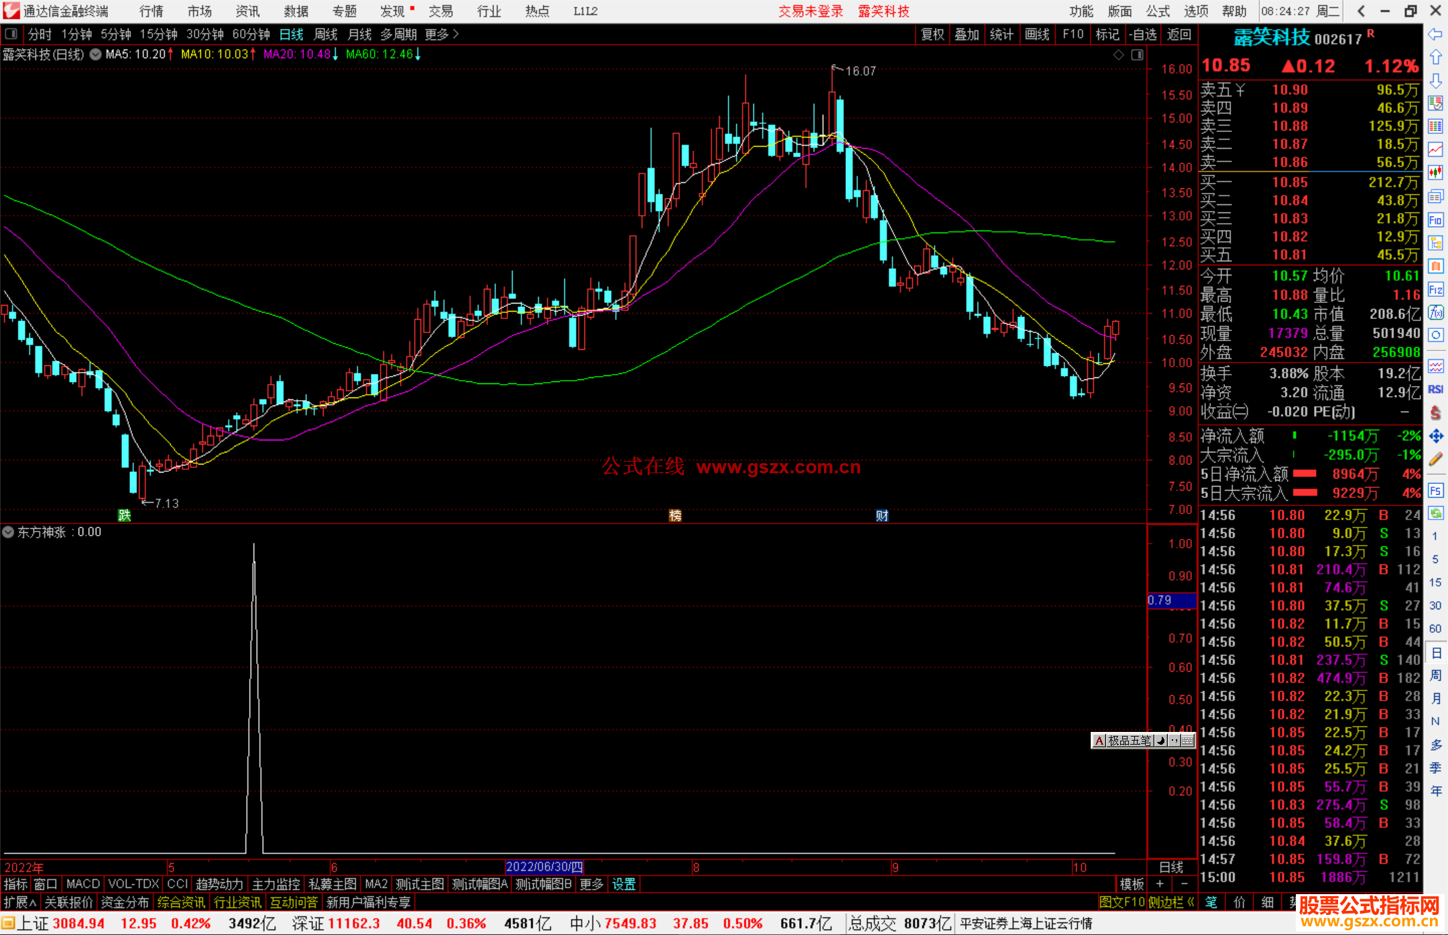This screenshot has height=935, width=1448.
Task: Click the blue four-way move arrows icon
Action: coord(1435,436)
